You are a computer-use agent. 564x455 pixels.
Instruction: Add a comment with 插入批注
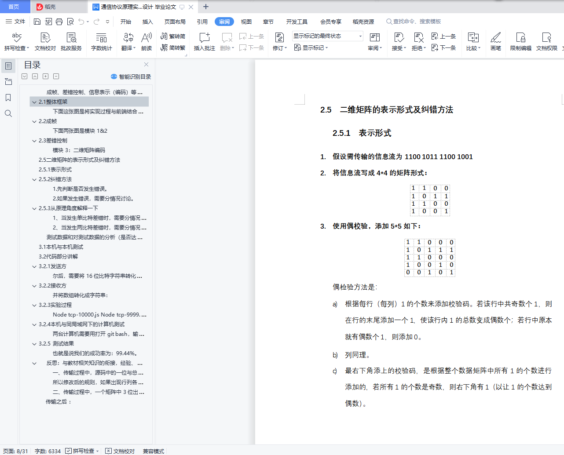click(205, 42)
